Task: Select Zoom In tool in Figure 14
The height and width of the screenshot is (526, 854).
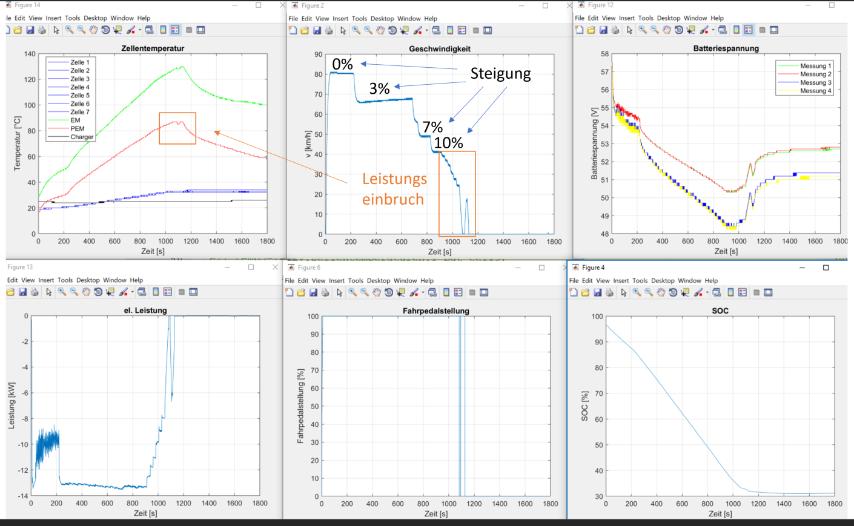Action: pos(69,30)
